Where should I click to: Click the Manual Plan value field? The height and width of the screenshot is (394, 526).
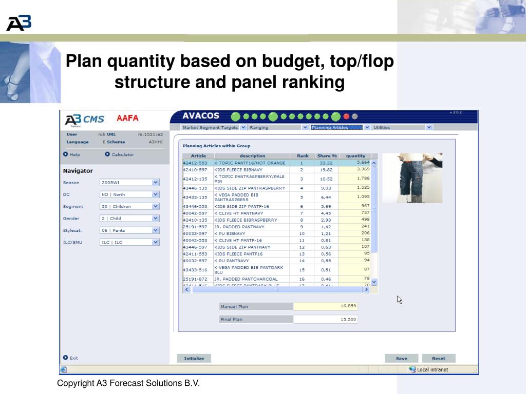[325, 306]
